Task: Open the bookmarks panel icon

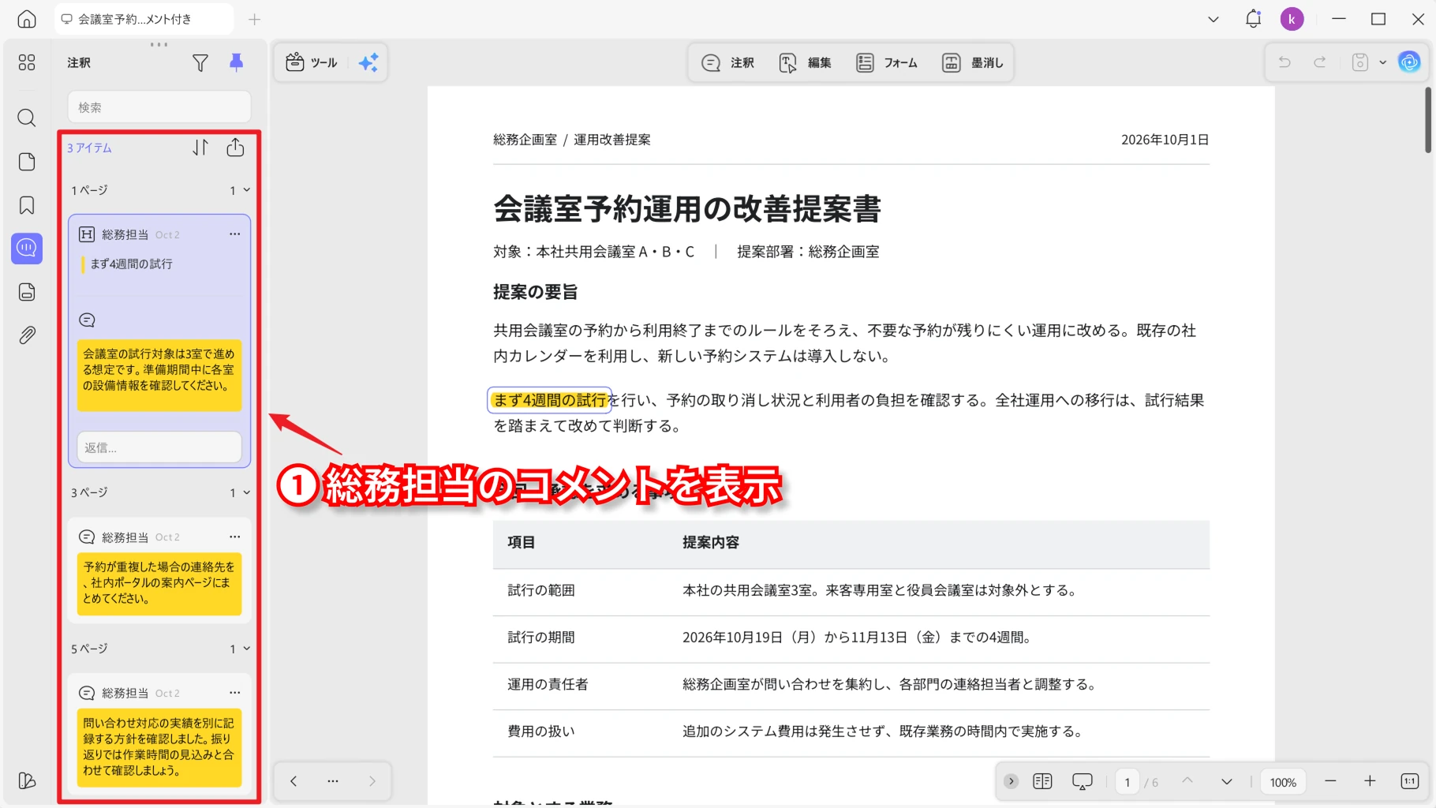Action: coord(27,205)
